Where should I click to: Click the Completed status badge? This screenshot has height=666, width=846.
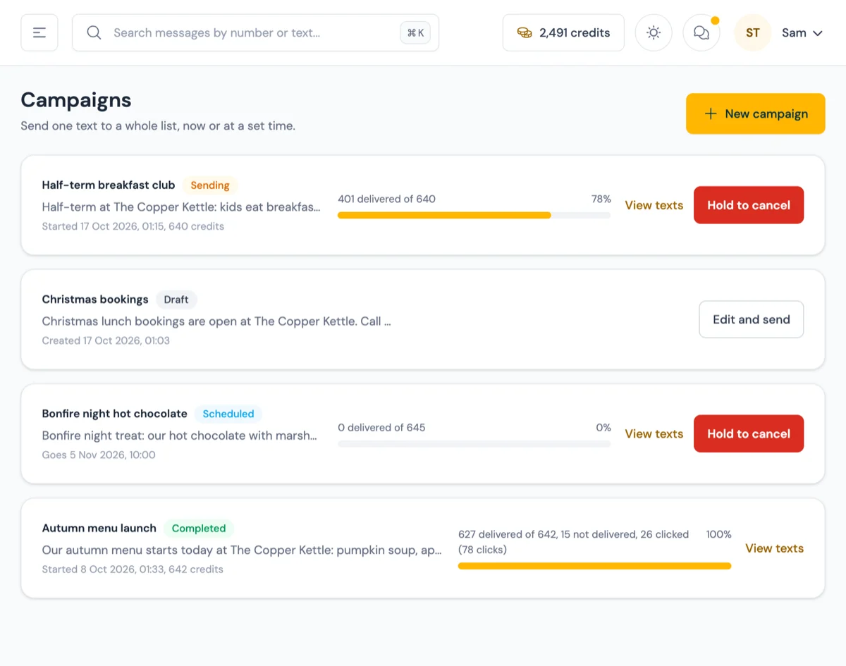199,528
